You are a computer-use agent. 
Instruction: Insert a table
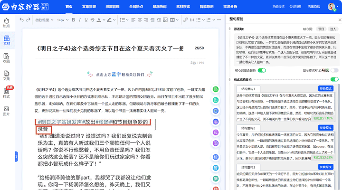coord(172,20)
